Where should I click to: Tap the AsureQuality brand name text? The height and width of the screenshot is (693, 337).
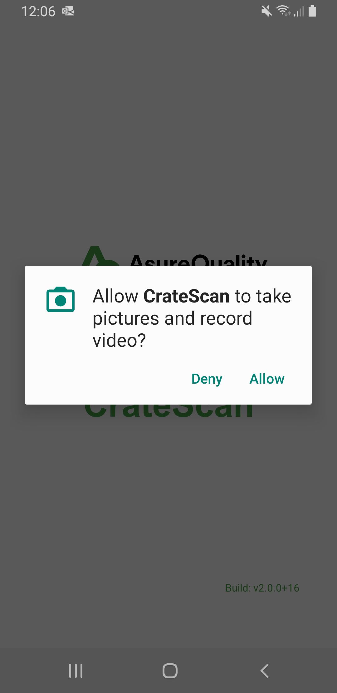pyautogui.click(x=198, y=260)
